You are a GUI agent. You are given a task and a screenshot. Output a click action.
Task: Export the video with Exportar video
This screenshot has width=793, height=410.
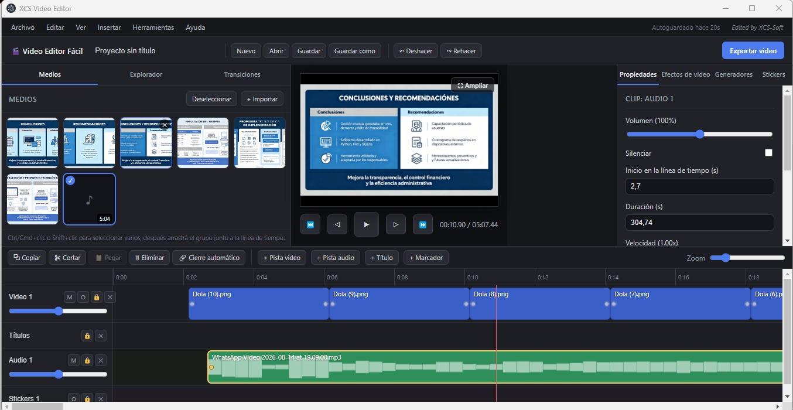coord(753,50)
